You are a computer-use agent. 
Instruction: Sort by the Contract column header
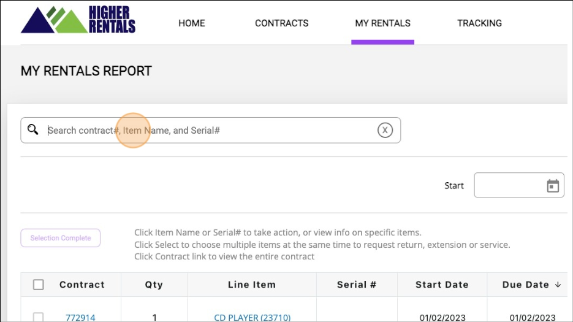pos(82,285)
